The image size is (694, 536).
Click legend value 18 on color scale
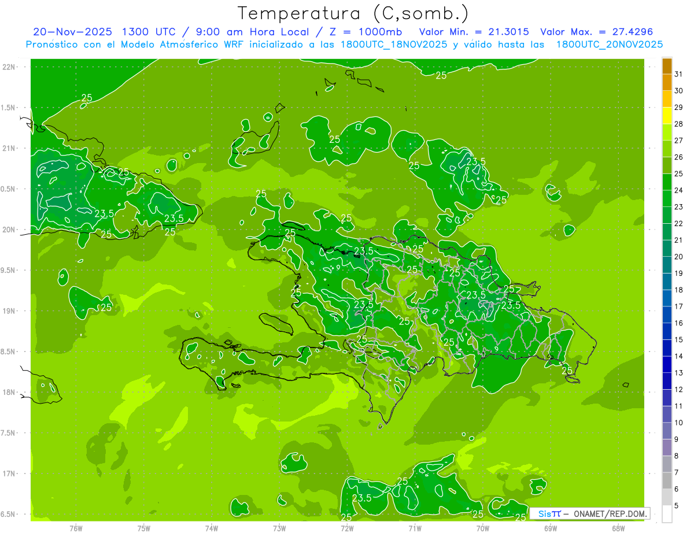point(679,290)
